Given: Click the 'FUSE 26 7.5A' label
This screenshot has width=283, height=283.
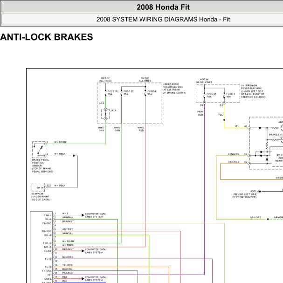Looking at the screenshot, I should [211, 95].
